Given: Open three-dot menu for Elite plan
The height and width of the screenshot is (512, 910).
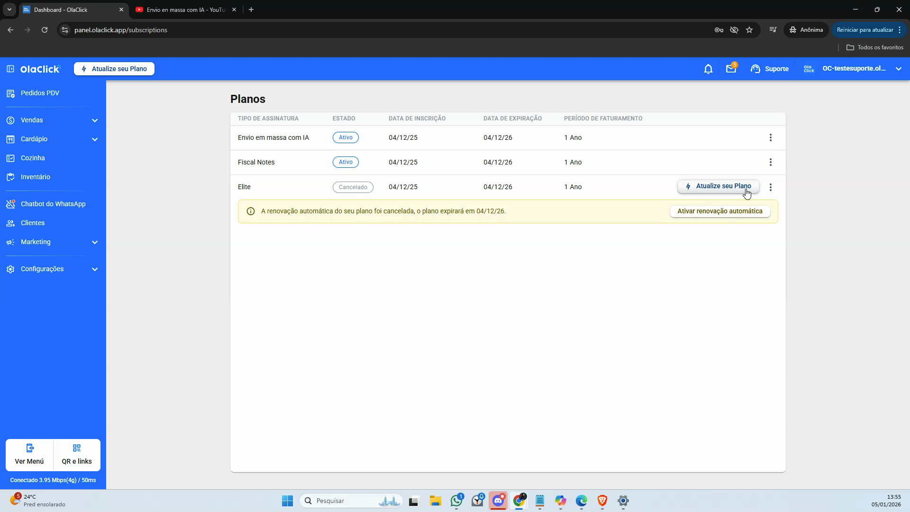Looking at the screenshot, I should 771,187.
